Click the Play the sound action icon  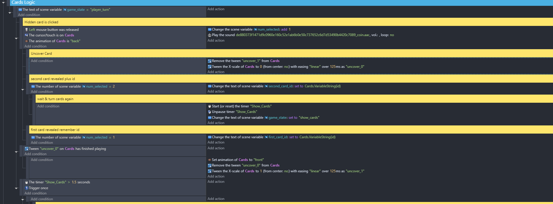pos(210,35)
